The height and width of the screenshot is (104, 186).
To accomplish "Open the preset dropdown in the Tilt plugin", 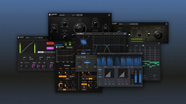I will [67, 15].
